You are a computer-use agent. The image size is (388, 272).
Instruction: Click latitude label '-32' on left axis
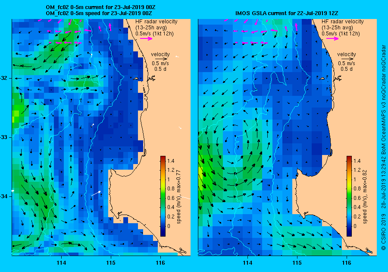(x=3, y=78)
